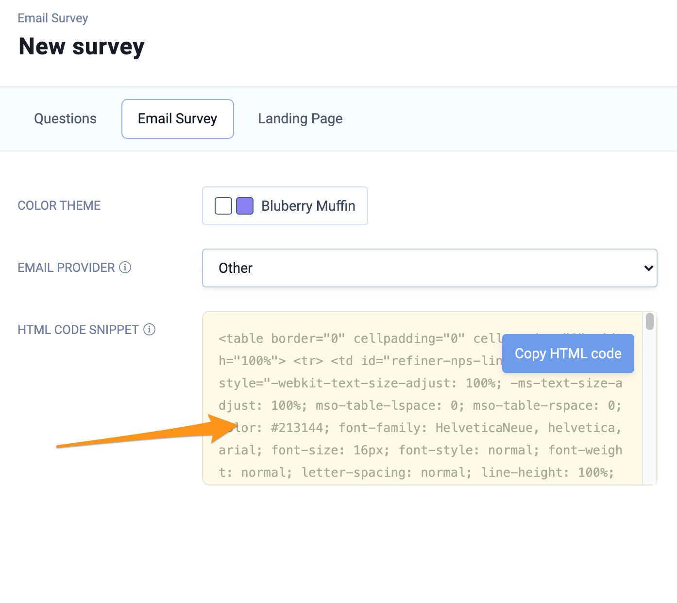The height and width of the screenshot is (603, 677).
Task: Click the dropdown chevron in Email Provider field
Action: tap(648, 268)
